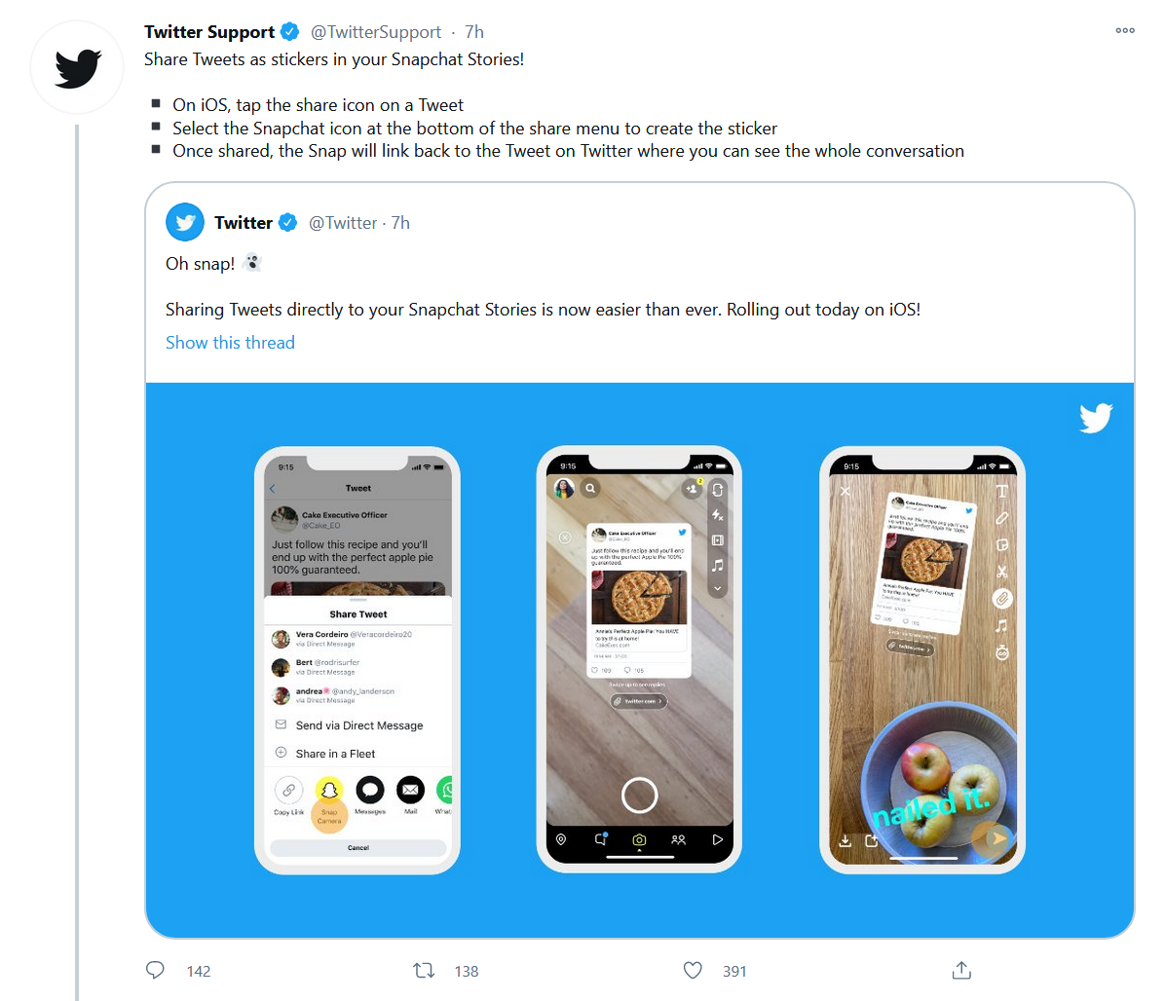The height and width of the screenshot is (1001, 1165).
Task: Click Twitter Support's verified badge
Action: point(290,32)
